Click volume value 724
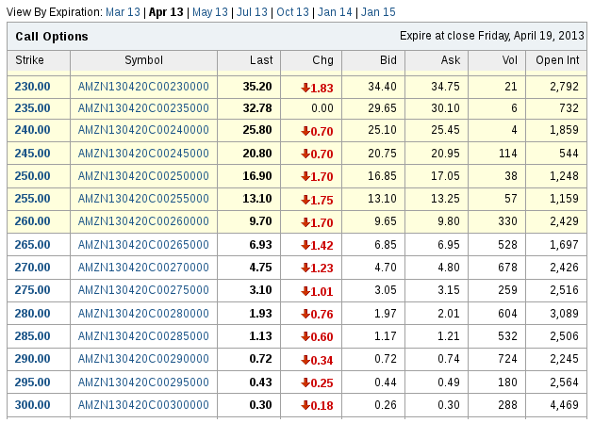594x423 pixels. point(507,359)
